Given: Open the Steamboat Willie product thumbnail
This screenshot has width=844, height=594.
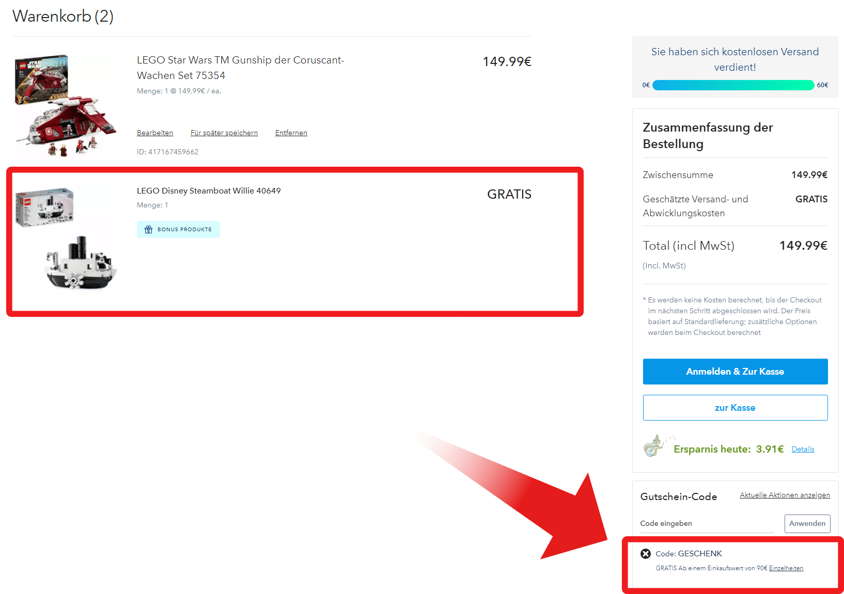Looking at the screenshot, I should [x=66, y=239].
